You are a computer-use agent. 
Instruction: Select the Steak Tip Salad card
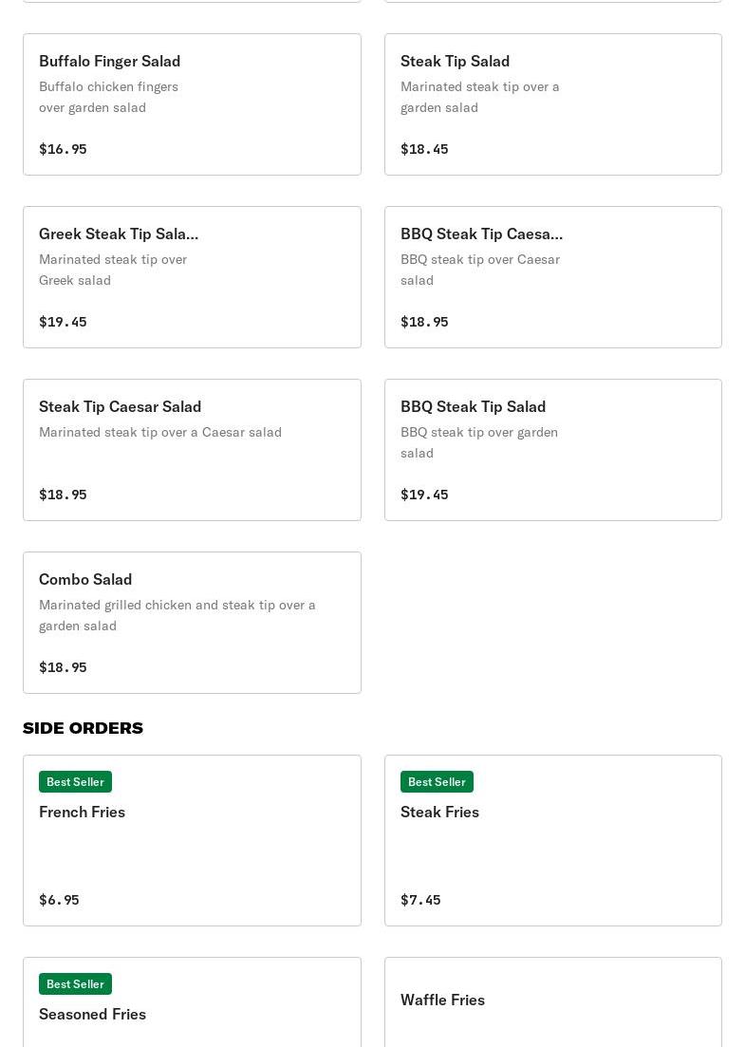(x=552, y=104)
